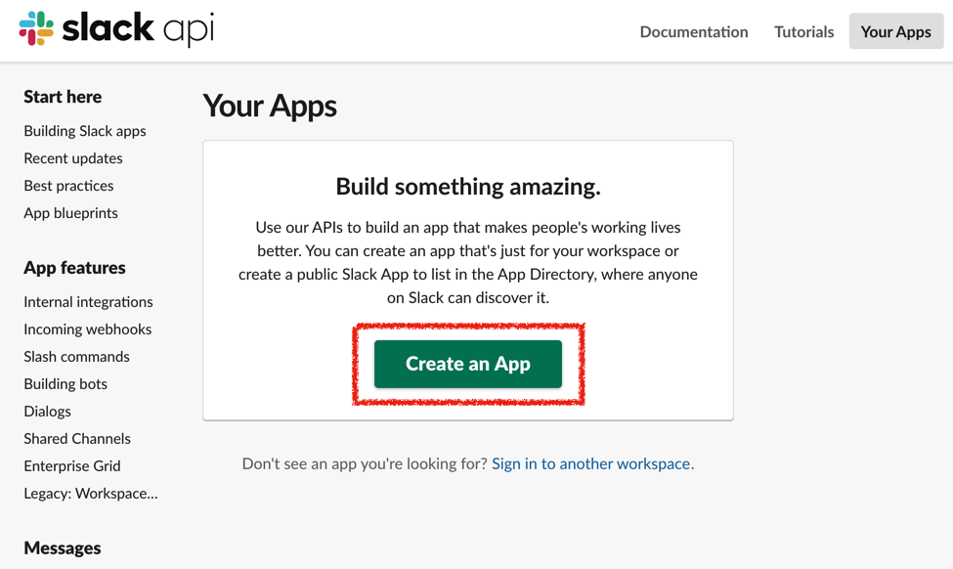Click the Build something amazing heading
The width and height of the screenshot is (953, 569).
coord(468,187)
